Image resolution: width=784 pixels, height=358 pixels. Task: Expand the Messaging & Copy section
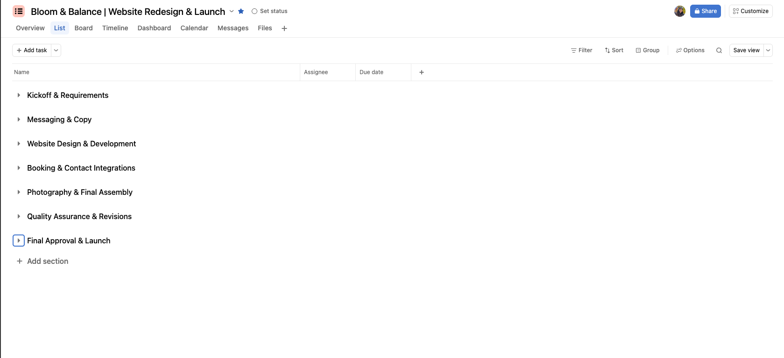pos(19,119)
